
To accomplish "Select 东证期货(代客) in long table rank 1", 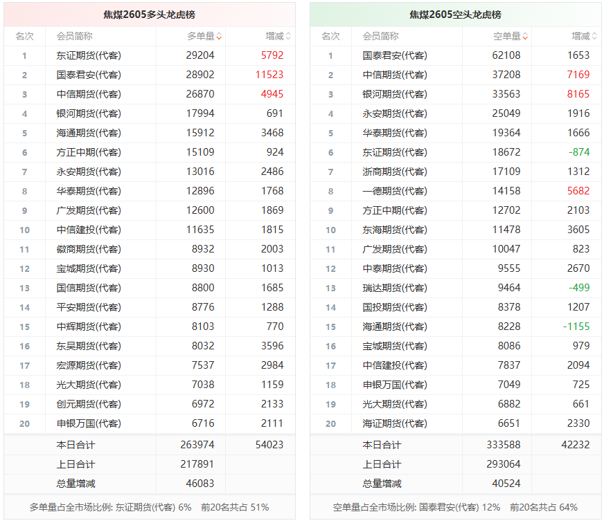I will (x=89, y=55).
